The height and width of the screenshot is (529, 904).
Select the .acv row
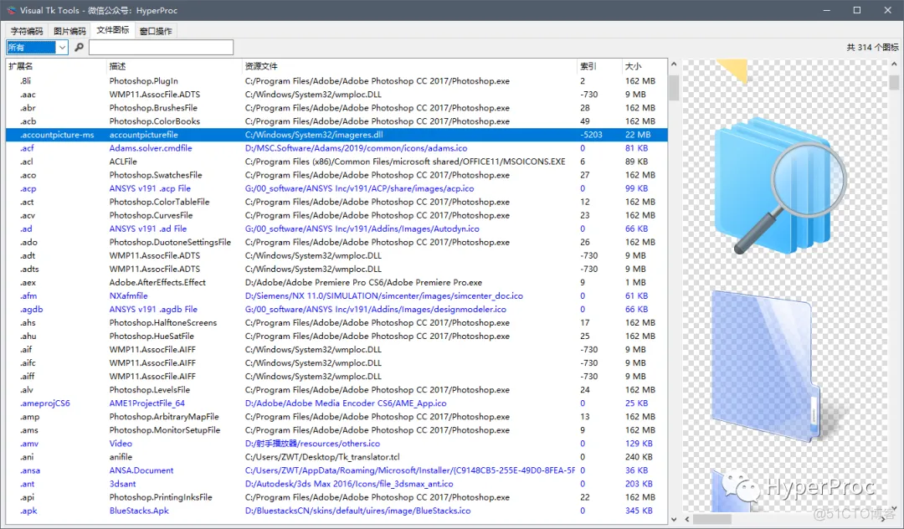(x=336, y=215)
